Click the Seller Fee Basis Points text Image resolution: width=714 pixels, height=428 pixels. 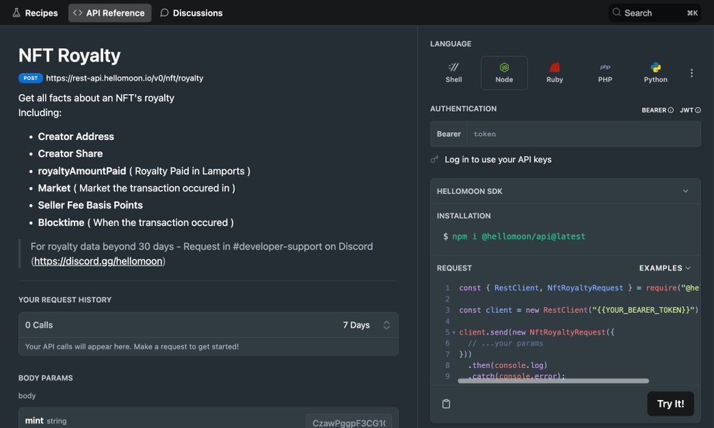[x=90, y=206]
